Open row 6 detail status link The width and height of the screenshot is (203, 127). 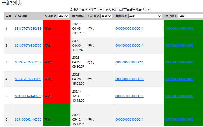129,119
